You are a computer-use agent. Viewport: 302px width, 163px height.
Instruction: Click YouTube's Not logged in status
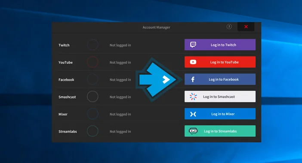click(120, 62)
